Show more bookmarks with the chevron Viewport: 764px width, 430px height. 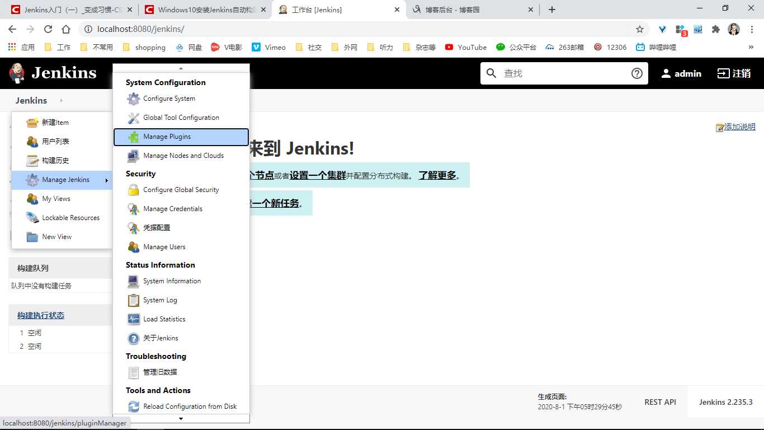(x=751, y=48)
